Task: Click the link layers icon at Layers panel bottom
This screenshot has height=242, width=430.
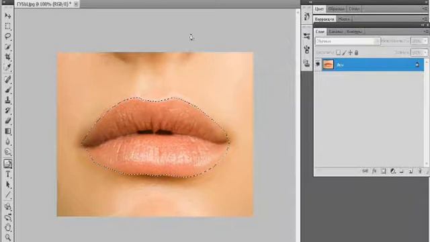Action: pyautogui.click(x=365, y=171)
